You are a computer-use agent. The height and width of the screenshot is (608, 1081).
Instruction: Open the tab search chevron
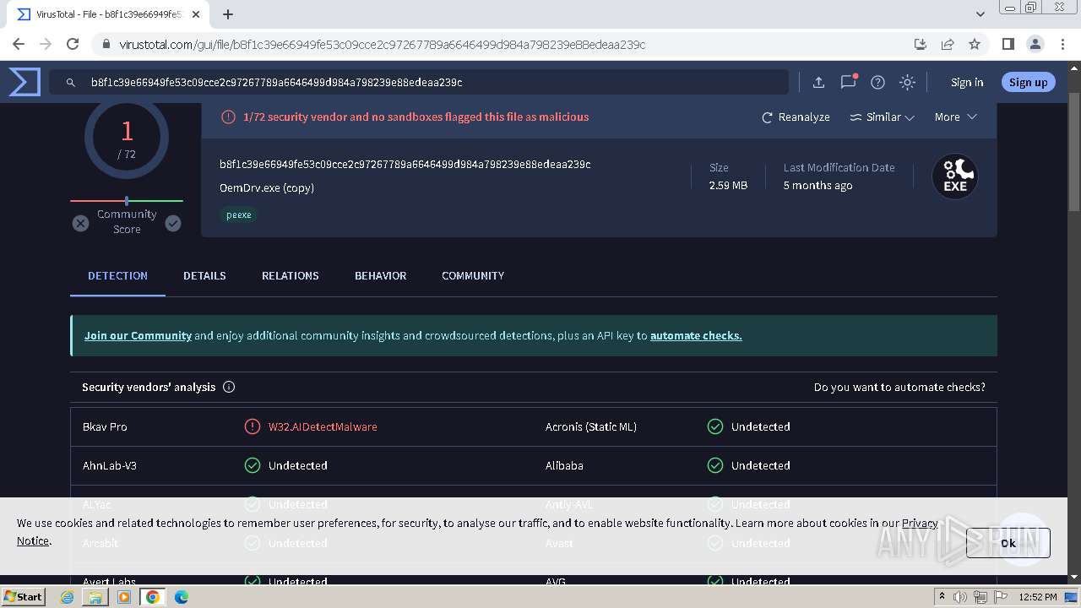tap(980, 14)
